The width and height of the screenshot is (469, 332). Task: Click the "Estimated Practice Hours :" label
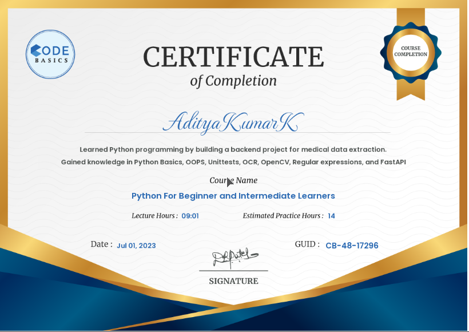coord(283,216)
